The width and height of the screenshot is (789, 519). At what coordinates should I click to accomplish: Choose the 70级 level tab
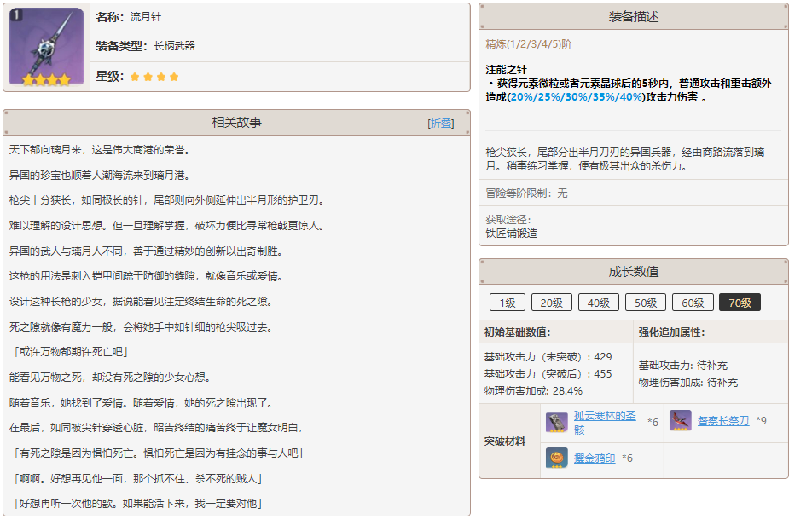(x=740, y=303)
